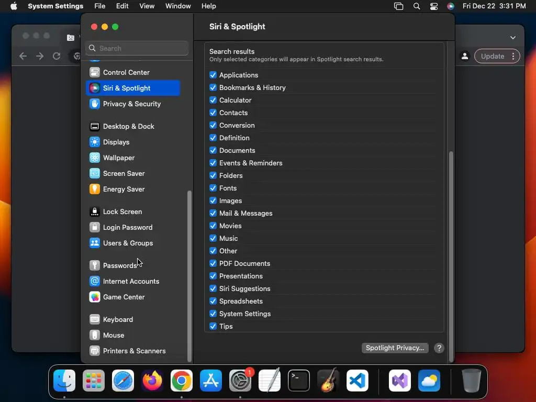Open browser three-dot menu beside Update
This screenshot has height=402, width=536.
(513, 57)
